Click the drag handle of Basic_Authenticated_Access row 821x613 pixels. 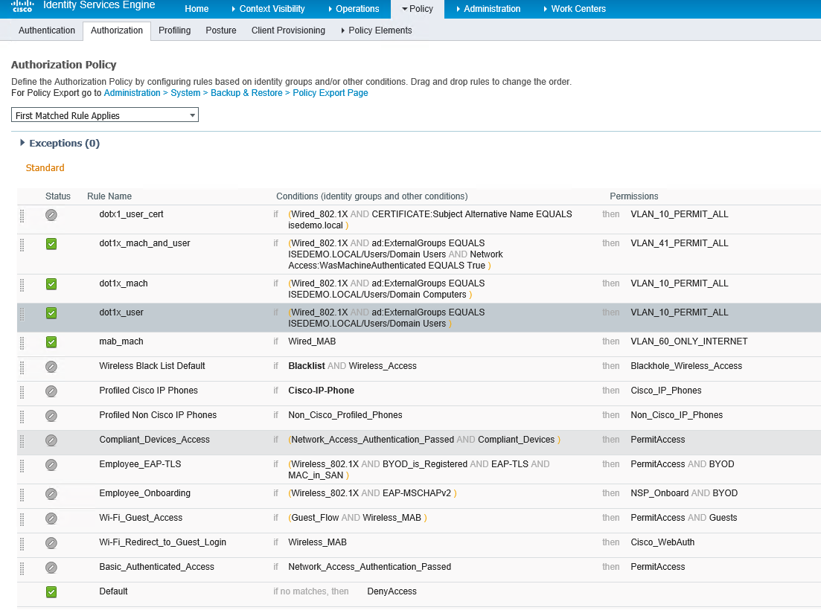click(x=22, y=569)
